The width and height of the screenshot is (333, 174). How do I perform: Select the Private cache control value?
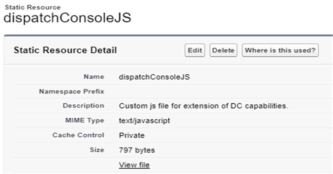pyautogui.click(x=132, y=135)
